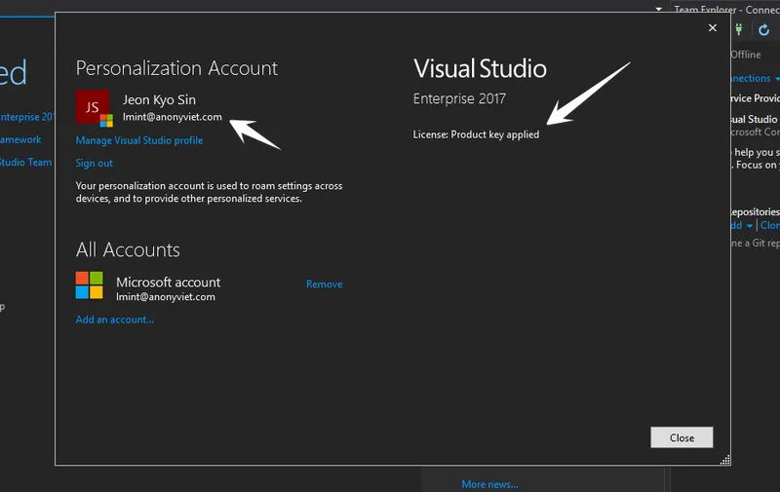Open More news link on start page
The image size is (780, 492).
[x=489, y=484]
